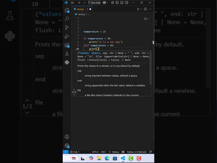Expand the run options dropdown arrow
The width and height of the screenshot is (217, 163).
tap(141, 9)
